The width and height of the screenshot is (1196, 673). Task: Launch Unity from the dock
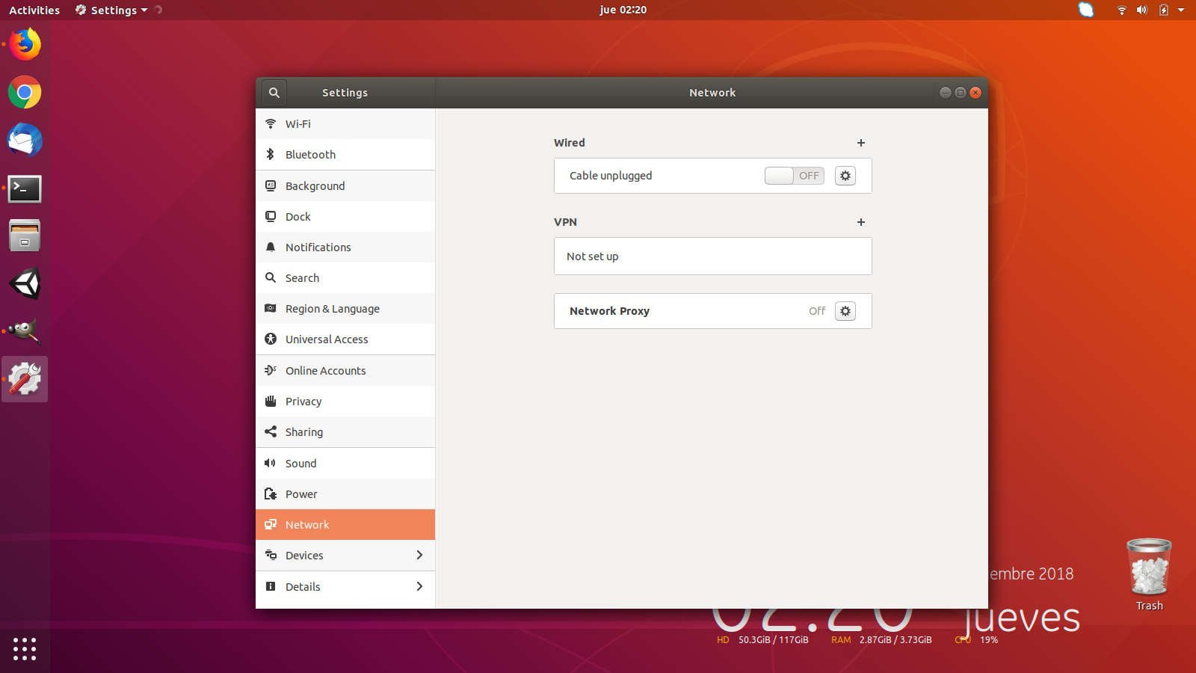coord(25,283)
